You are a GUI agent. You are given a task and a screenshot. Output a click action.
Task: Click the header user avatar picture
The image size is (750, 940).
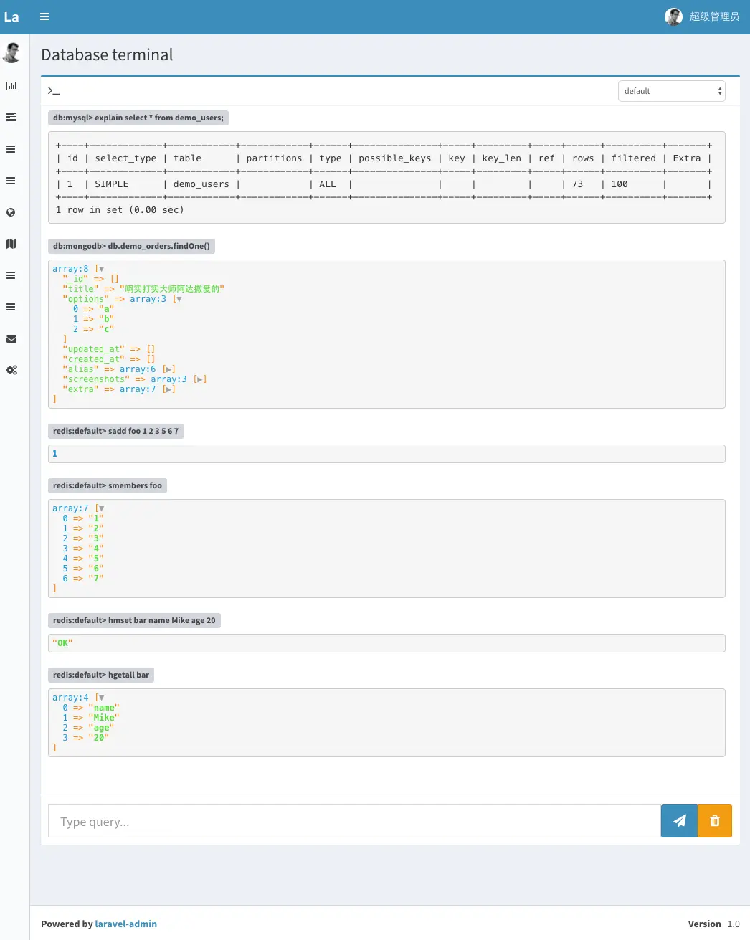pos(673,16)
